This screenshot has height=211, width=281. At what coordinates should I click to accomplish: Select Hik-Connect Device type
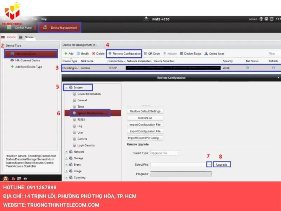[x=27, y=60]
